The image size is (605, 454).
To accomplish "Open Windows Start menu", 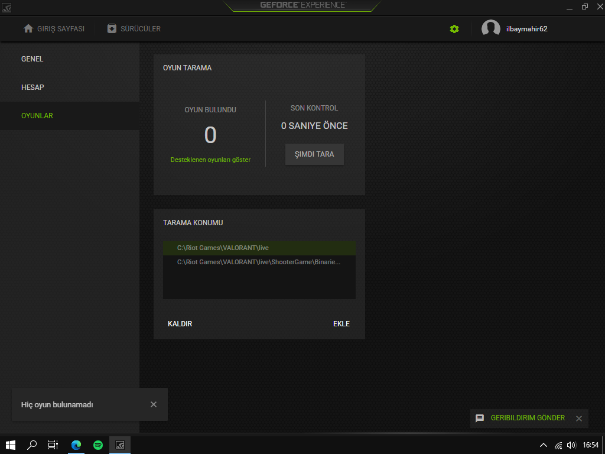I will pyautogui.click(x=11, y=445).
